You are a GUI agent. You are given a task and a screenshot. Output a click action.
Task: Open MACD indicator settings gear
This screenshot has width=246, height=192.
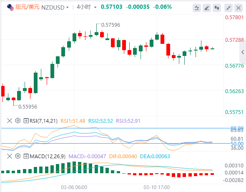pos(18,156)
